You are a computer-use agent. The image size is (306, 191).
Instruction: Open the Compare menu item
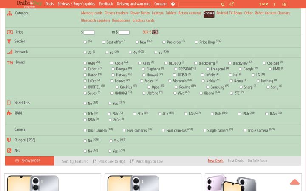[x=161, y=4]
